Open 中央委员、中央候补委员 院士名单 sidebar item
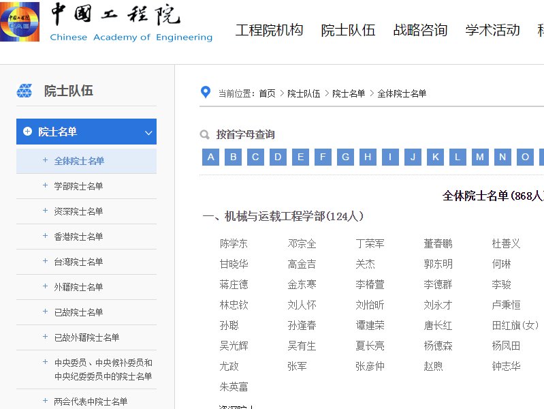 point(103,369)
